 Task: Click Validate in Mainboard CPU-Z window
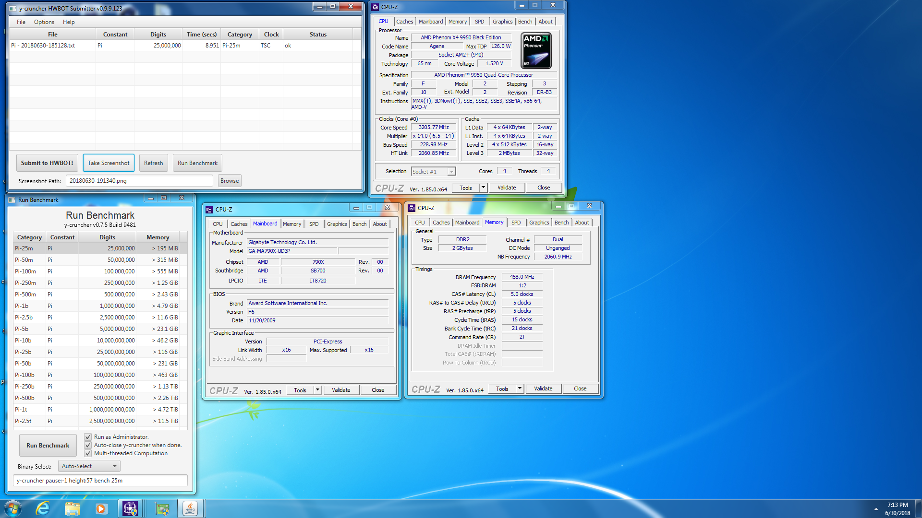(341, 390)
